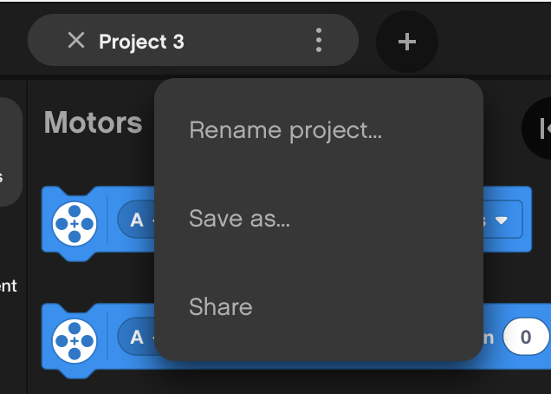Add a new project with plus button
Screen dimensions: 551x394
click(x=406, y=42)
